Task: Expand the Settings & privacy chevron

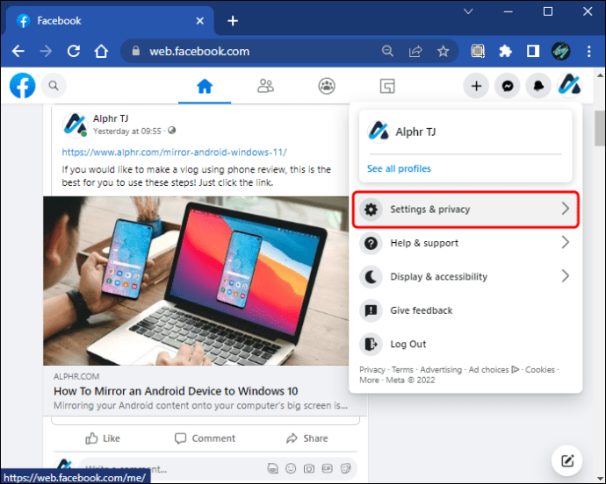Action: 565,209
